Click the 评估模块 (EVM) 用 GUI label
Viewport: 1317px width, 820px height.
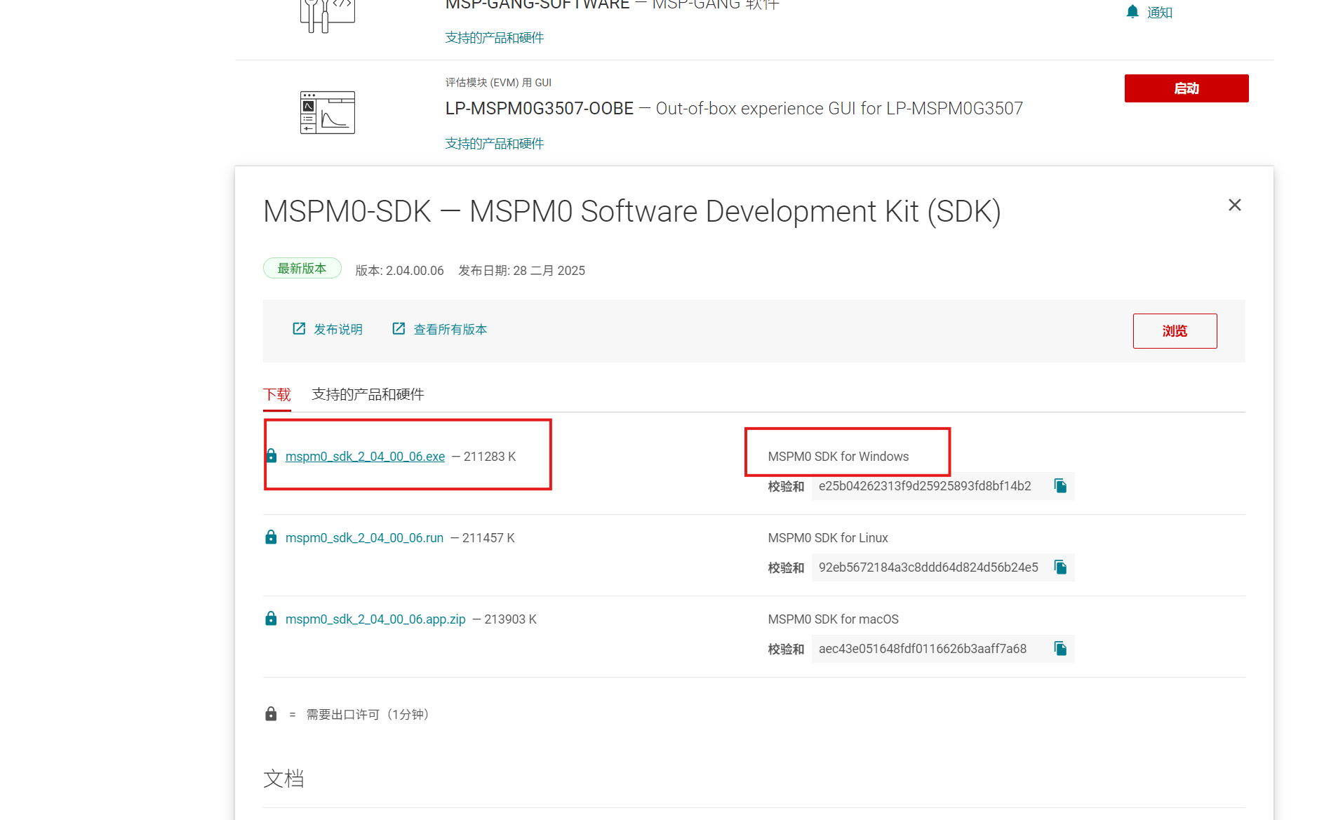click(x=498, y=83)
